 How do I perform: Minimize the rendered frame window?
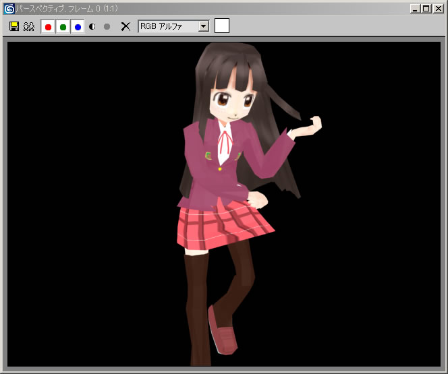point(415,8)
